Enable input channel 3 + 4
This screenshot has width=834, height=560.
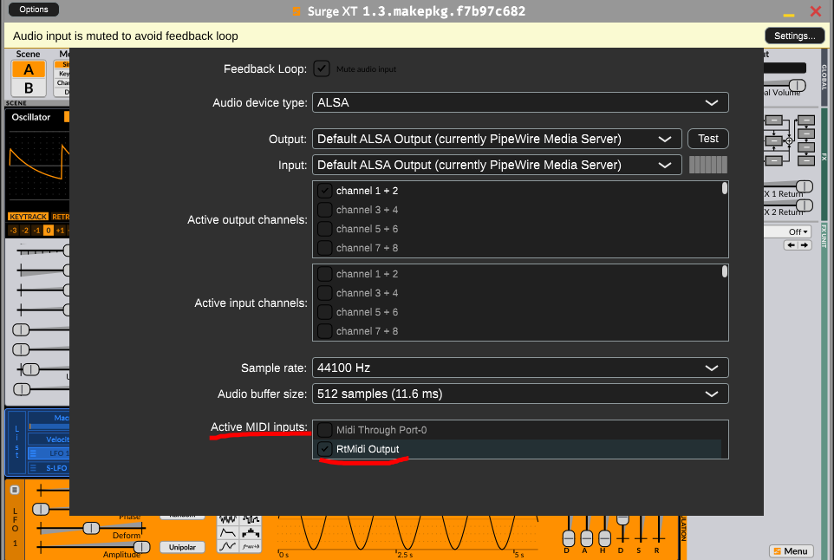pyautogui.click(x=324, y=293)
